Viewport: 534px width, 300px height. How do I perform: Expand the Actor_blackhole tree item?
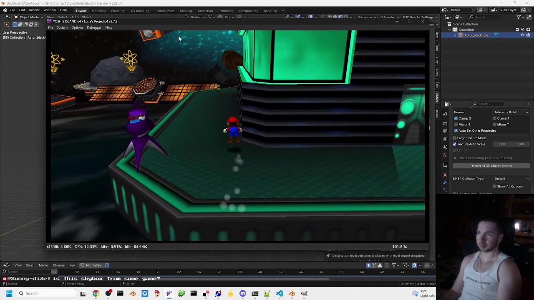click(455, 35)
